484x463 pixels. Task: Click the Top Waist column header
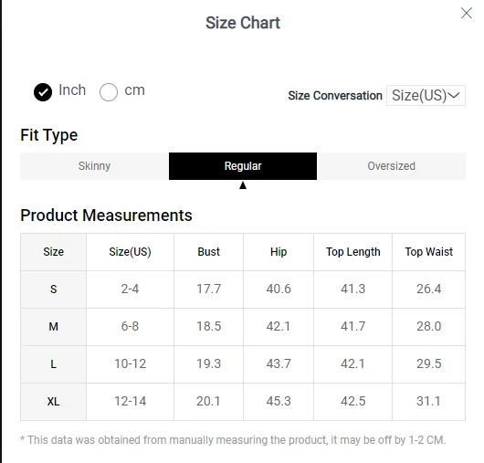(428, 252)
